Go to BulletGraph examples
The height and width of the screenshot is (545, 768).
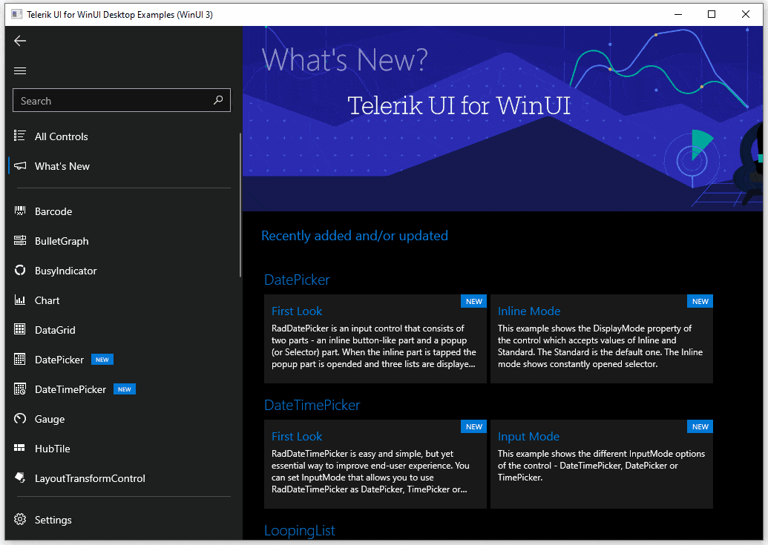[x=62, y=241]
